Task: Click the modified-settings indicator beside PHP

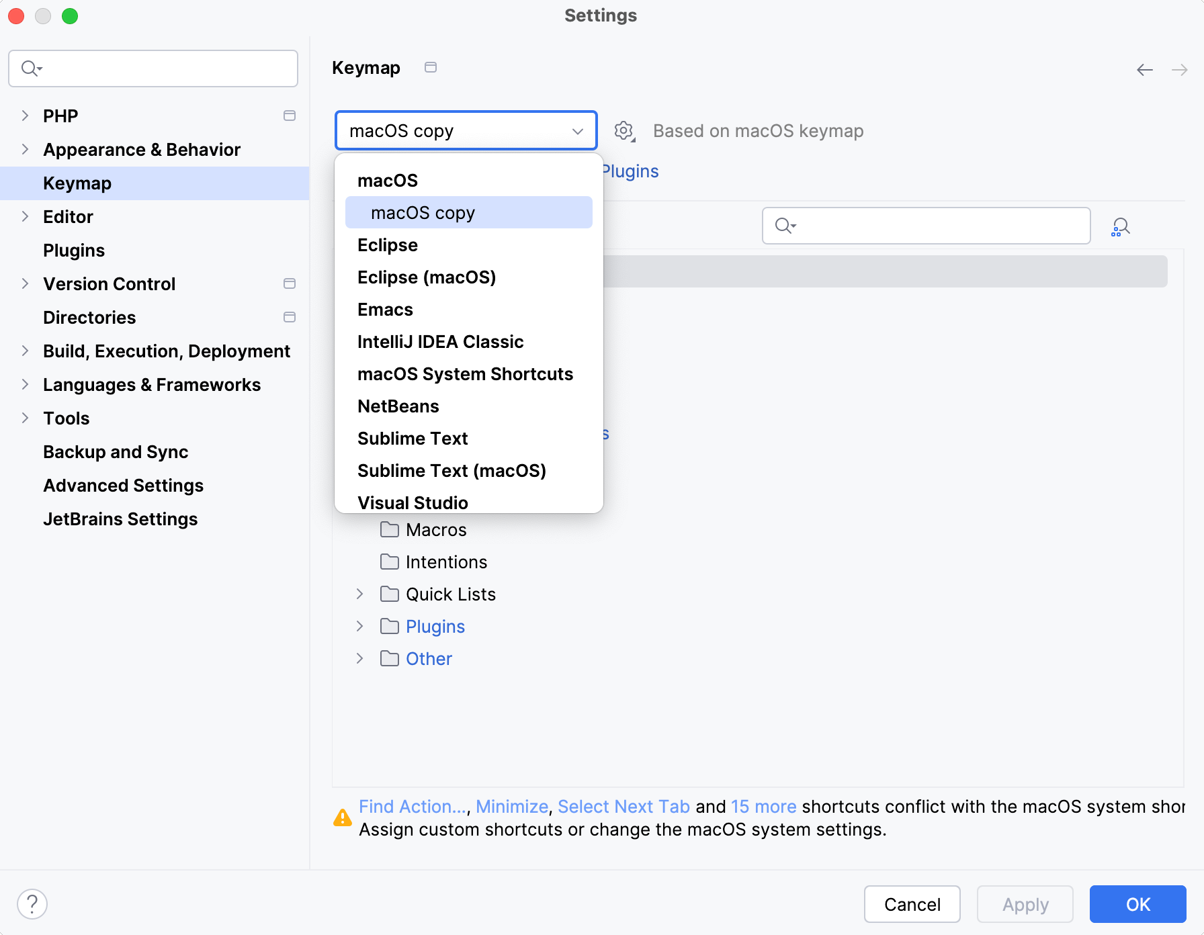Action: pos(290,116)
